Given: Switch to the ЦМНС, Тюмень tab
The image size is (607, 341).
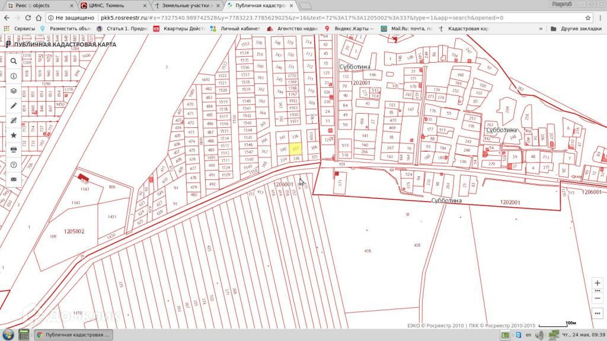Looking at the screenshot, I should tap(108, 5).
